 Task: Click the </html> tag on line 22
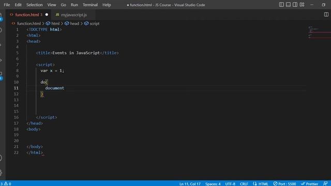tap(35, 152)
